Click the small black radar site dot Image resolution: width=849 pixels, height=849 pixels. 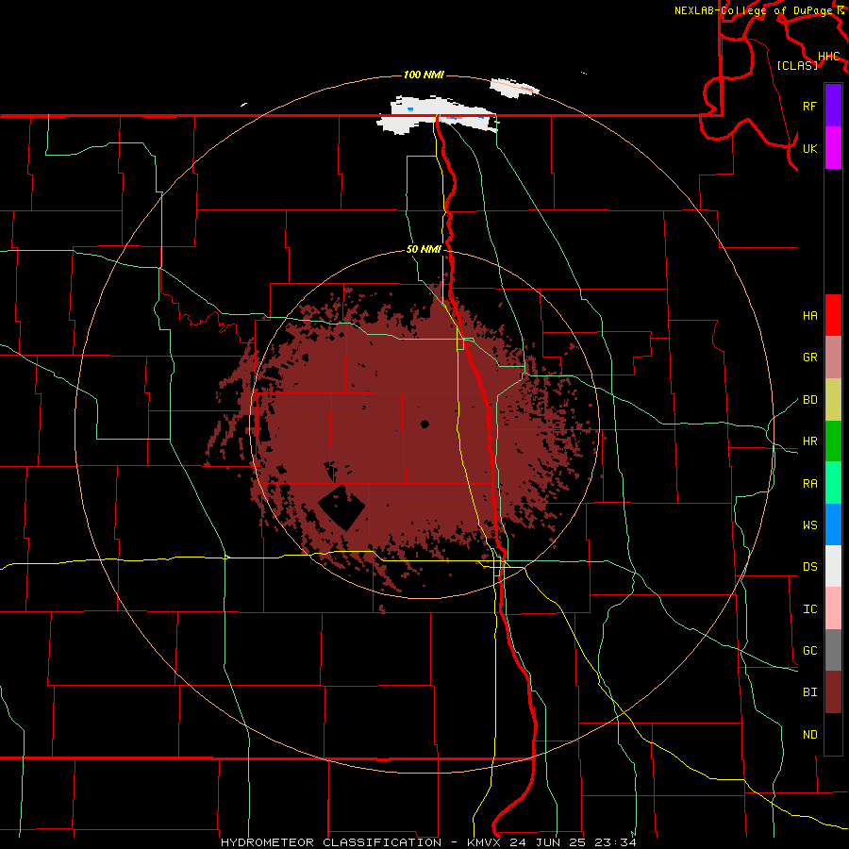(424, 424)
